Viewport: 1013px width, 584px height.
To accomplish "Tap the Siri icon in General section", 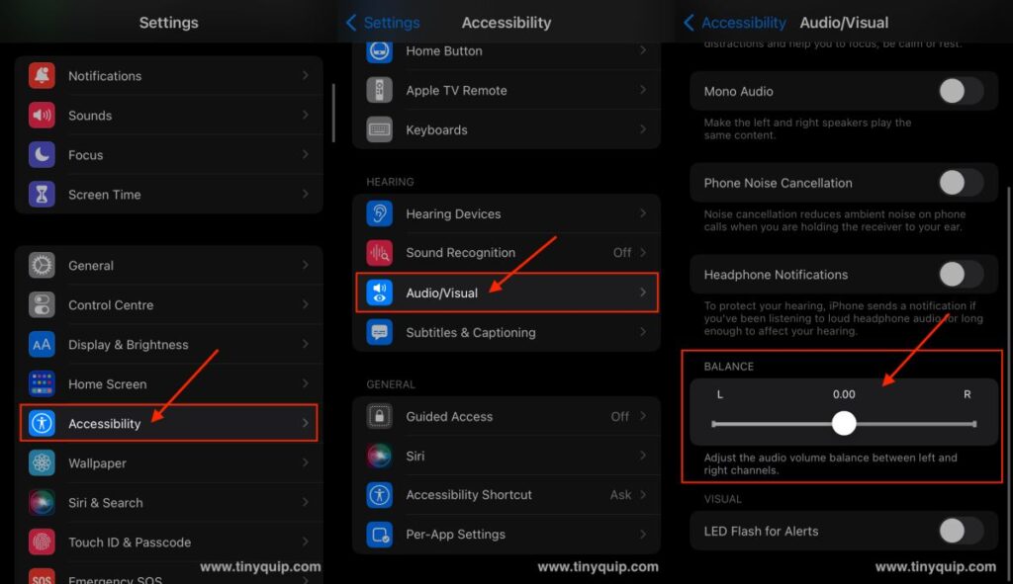I will pyautogui.click(x=379, y=456).
